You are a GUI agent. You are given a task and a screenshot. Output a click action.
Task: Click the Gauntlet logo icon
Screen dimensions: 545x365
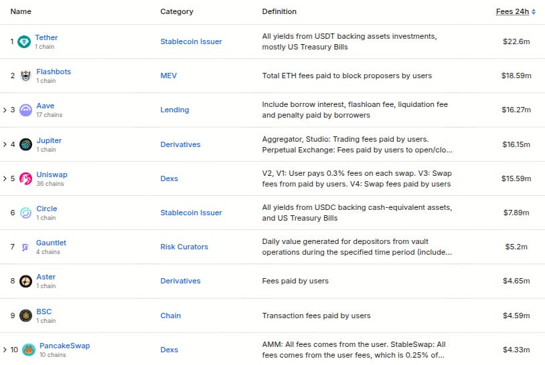coord(25,247)
